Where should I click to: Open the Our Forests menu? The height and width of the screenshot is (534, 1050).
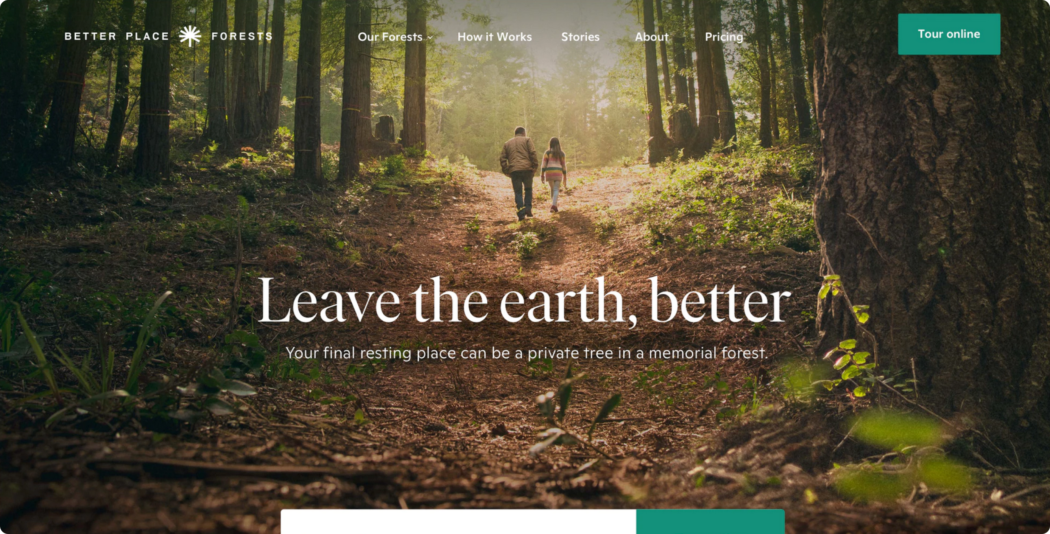point(395,37)
